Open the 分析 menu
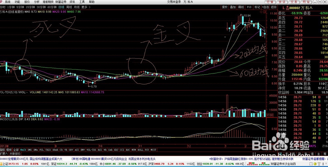The image size is (328, 167). click(x=37, y=2)
